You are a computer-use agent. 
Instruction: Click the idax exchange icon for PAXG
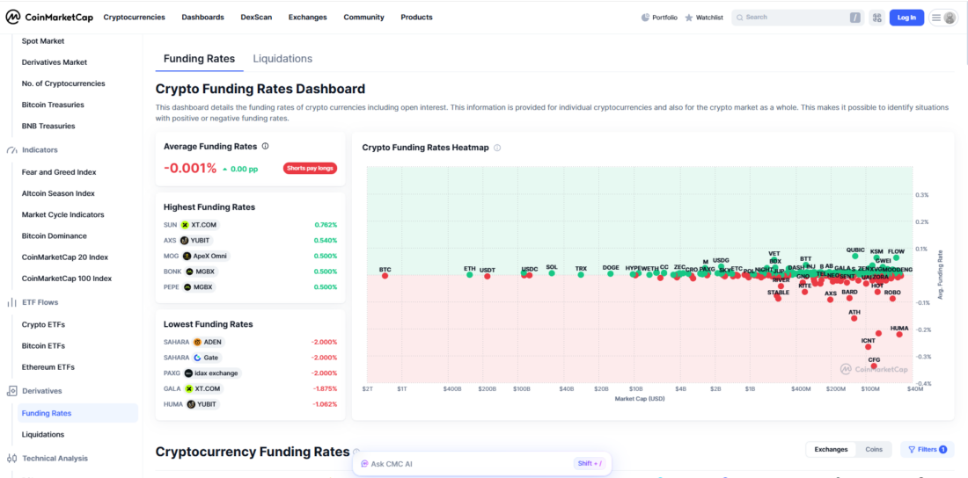pyautogui.click(x=189, y=373)
